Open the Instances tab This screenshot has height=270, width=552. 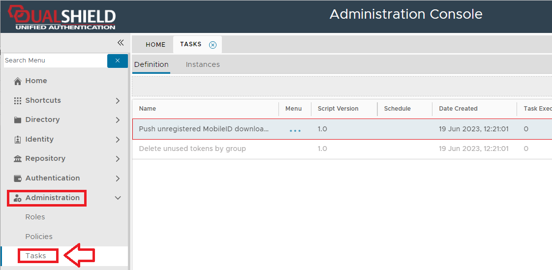coord(203,64)
